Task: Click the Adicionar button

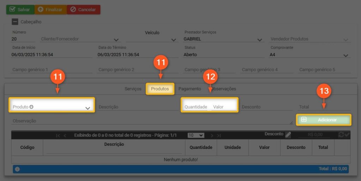Action: click(324, 120)
